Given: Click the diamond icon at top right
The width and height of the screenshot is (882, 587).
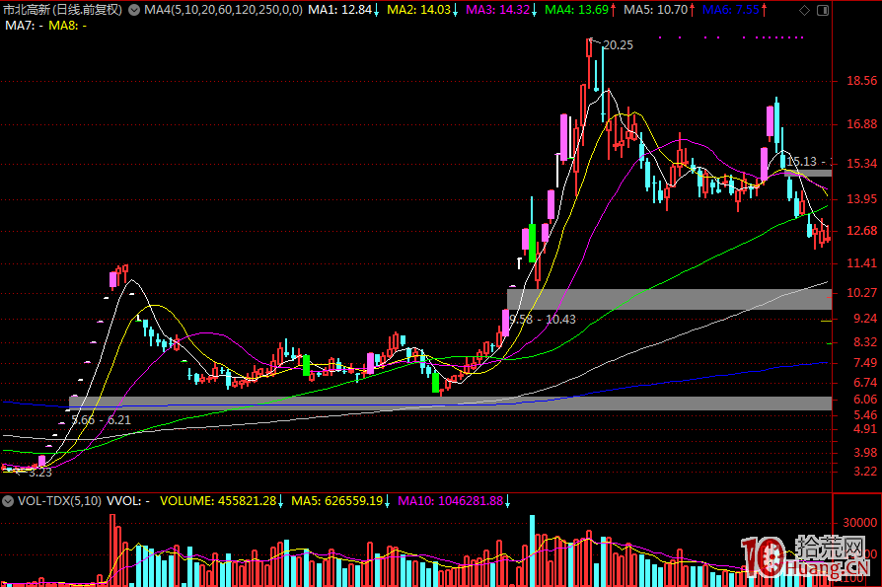Looking at the screenshot, I should point(804,10).
